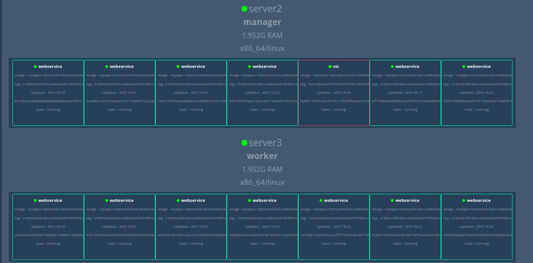Click container ID ac63c5cd81966c20 on server3
The width and height of the screenshot is (533, 263).
point(191,235)
